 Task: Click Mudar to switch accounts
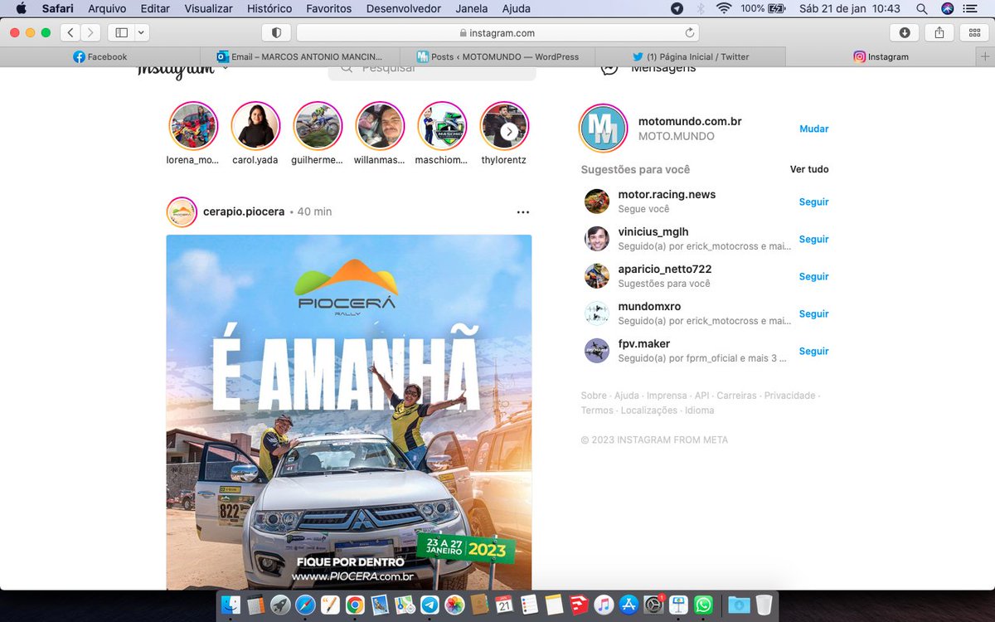tap(813, 129)
